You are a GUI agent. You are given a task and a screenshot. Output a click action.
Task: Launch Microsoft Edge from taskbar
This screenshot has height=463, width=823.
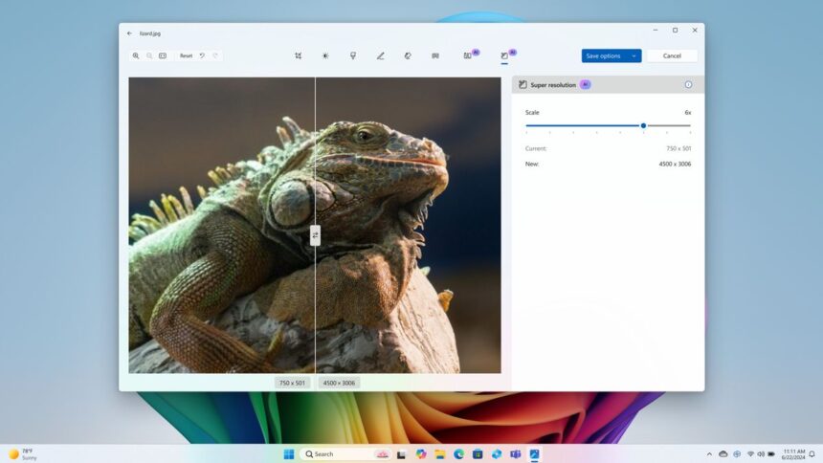[x=458, y=454]
